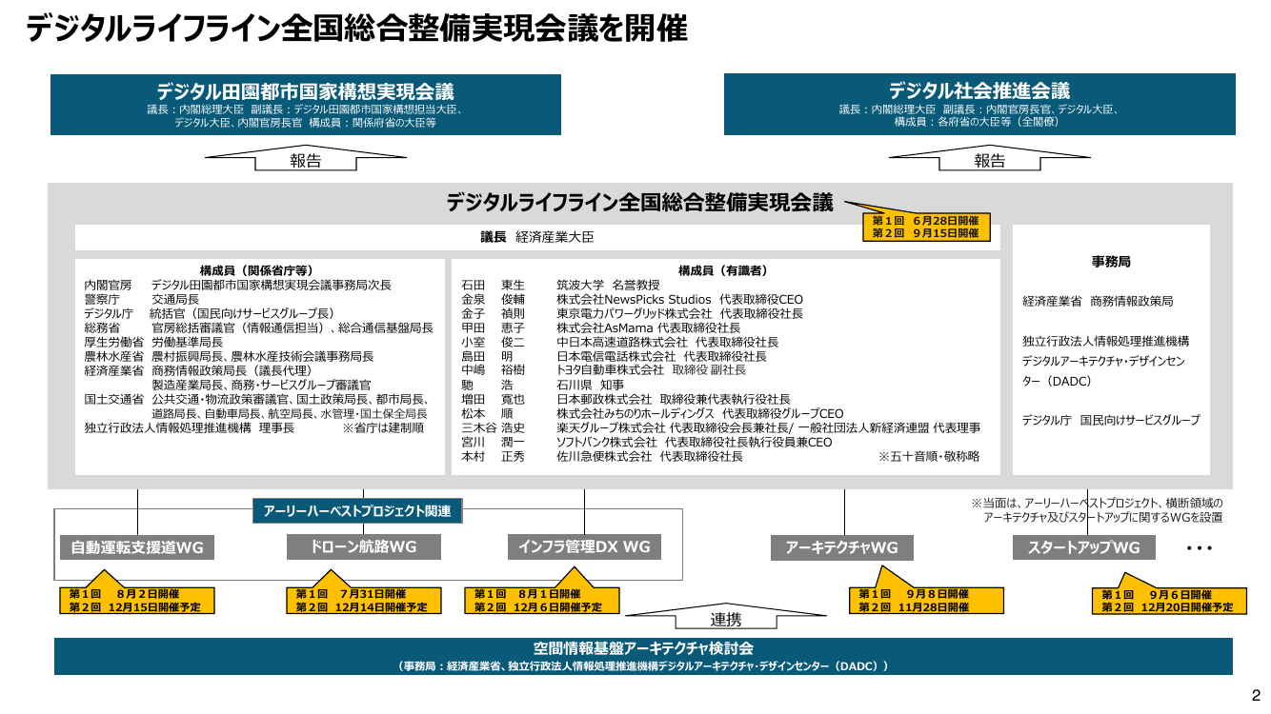1271x714 pixels.
Task: Click the main heading デジタルライフライン全国総合整備実現会議
Action: pos(639,203)
